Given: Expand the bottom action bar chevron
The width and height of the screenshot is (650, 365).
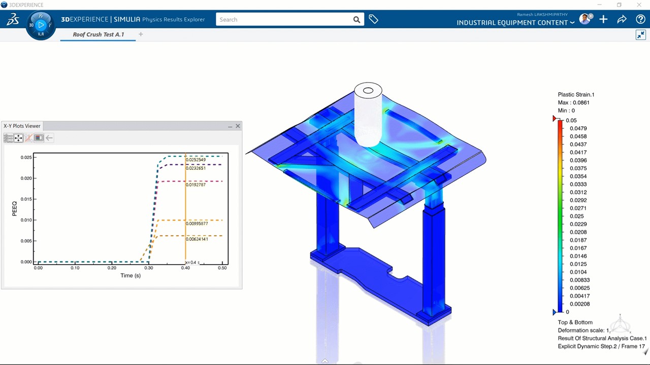Looking at the screenshot, I should point(325,361).
